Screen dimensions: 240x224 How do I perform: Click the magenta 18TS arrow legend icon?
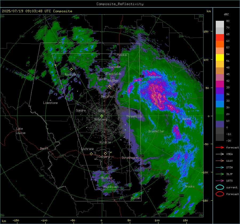(x=220, y=181)
